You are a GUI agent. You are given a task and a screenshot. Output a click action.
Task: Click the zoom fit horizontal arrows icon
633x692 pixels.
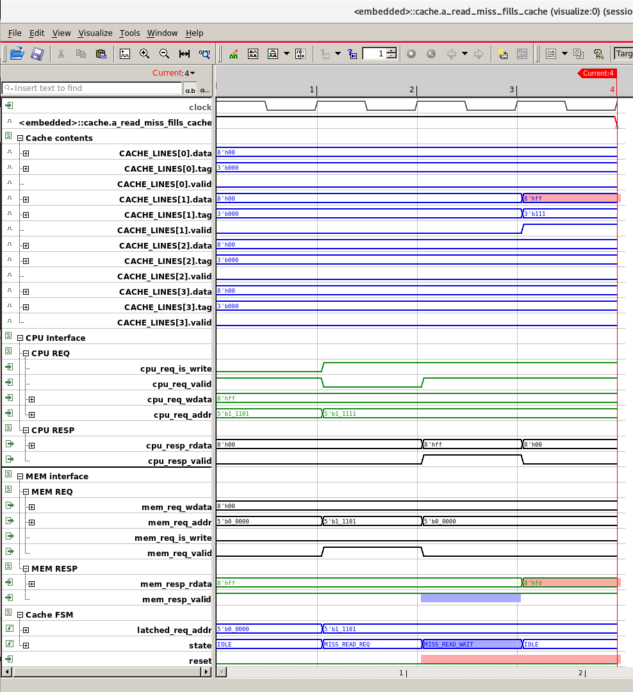coord(184,54)
